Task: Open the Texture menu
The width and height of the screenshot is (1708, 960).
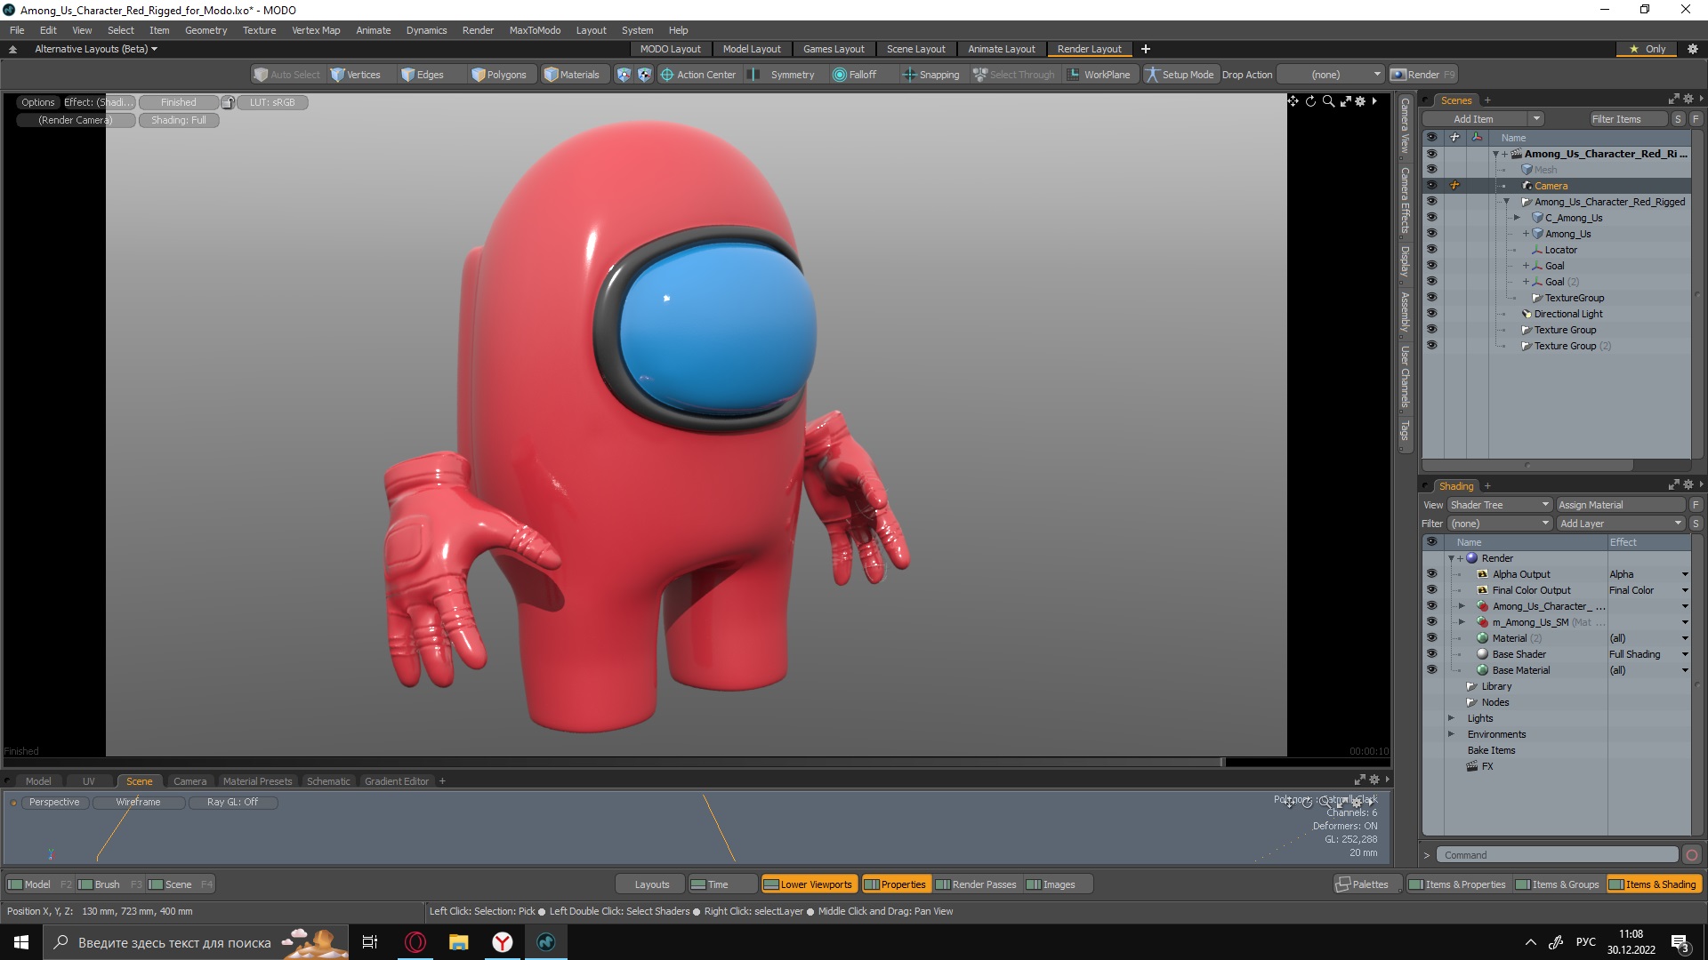Action: (259, 30)
